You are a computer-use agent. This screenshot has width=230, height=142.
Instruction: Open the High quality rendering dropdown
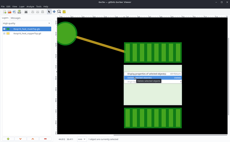(26, 23)
